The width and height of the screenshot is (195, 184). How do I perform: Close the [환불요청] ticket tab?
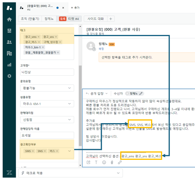click(x=63, y=8)
